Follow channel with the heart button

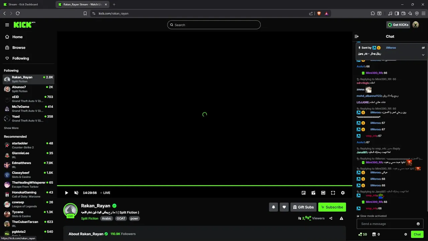(x=284, y=207)
